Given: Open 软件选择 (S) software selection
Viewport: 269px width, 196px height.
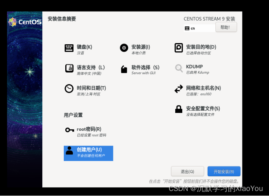Looking at the screenshot, I should [145, 68].
